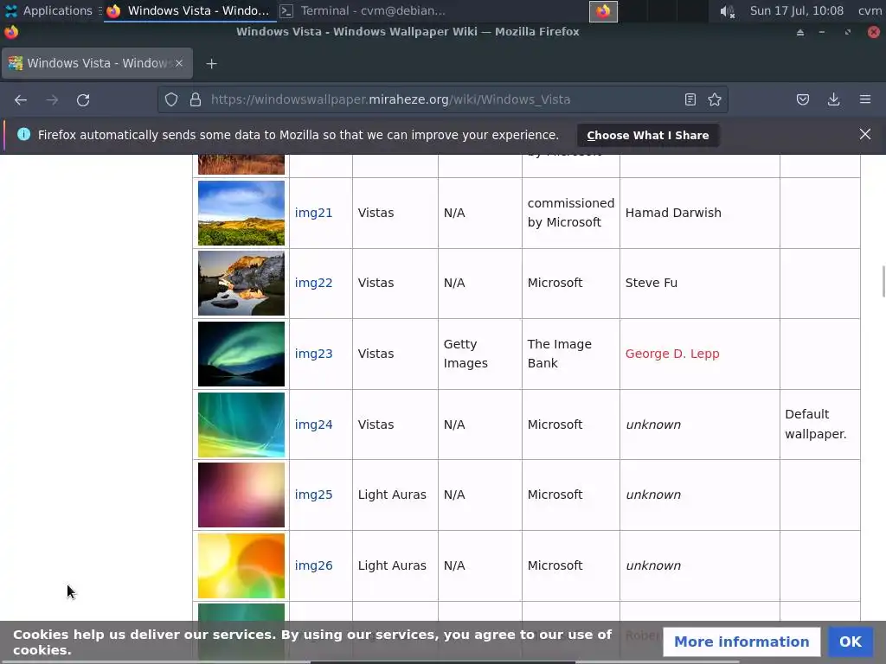The height and width of the screenshot is (664, 886).
Task: Select Light Auras in the img25 row
Action: click(x=392, y=495)
